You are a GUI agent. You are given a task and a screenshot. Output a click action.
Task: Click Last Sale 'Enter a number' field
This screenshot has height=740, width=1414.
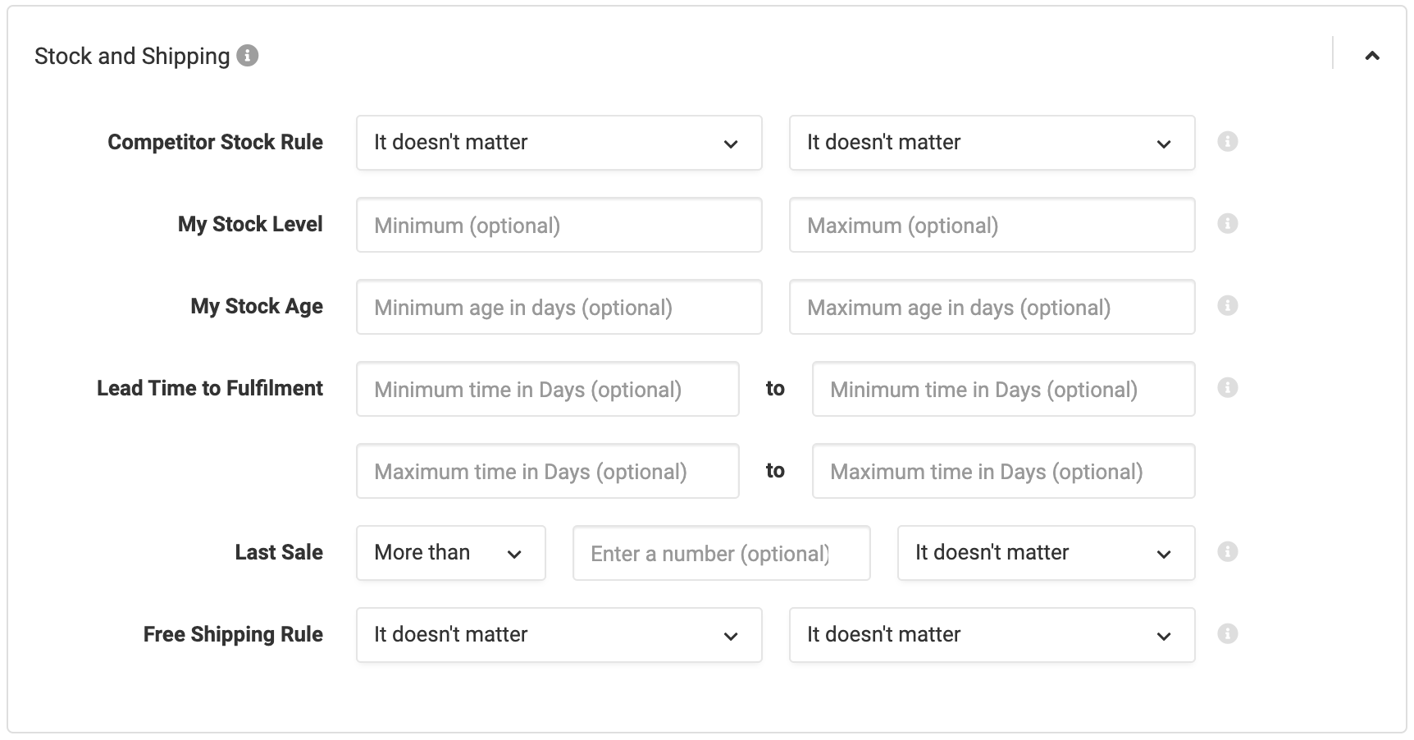(722, 553)
